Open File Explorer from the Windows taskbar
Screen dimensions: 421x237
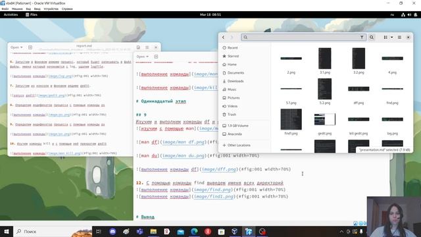tap(153, 231)
